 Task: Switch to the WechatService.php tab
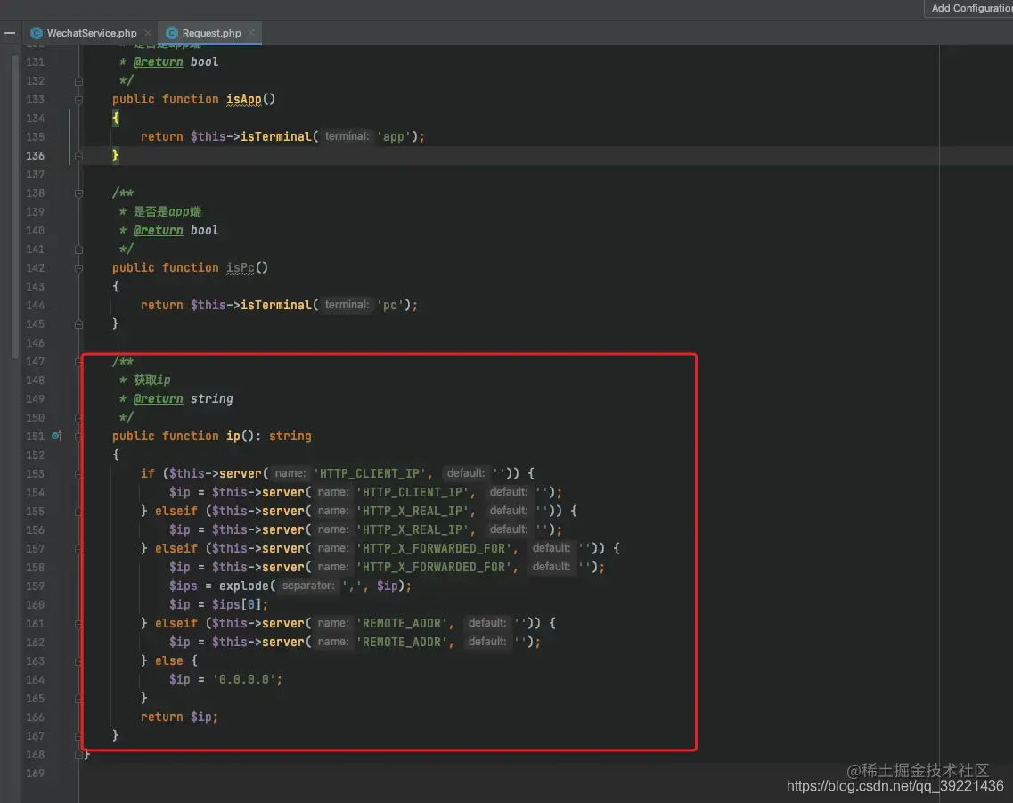pyautogui.click(x=91, y=33)
